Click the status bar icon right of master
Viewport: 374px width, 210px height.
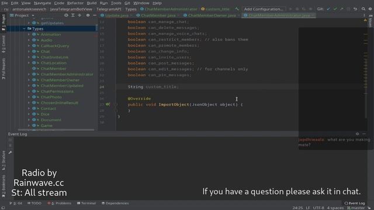click(369, 208)
